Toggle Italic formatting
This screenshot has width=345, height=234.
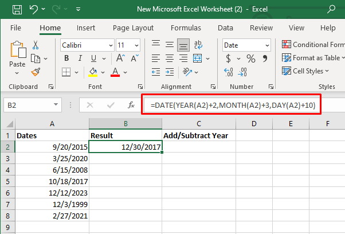(80, 58)
